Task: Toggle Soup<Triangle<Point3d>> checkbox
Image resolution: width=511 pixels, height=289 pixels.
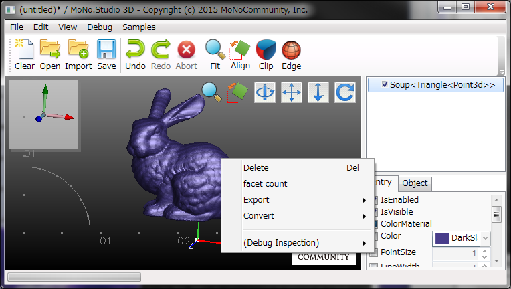Action: coord(385,84)
